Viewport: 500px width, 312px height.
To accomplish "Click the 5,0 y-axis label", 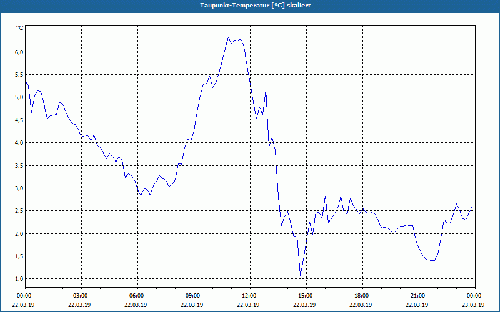I will [x=19, y=97].
